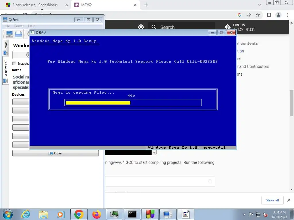The width and height of the screenshot is (294, 220).
Task: Click the copy-code icon in the code block
Action: click(x=210, y=181)
